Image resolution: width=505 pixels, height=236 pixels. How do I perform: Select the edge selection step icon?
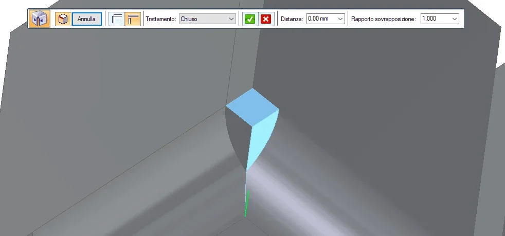pyautogui.click(x=63, y=19)
